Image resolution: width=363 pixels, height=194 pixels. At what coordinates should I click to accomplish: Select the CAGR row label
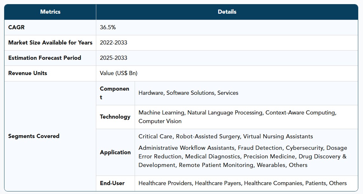click(16, 27)
